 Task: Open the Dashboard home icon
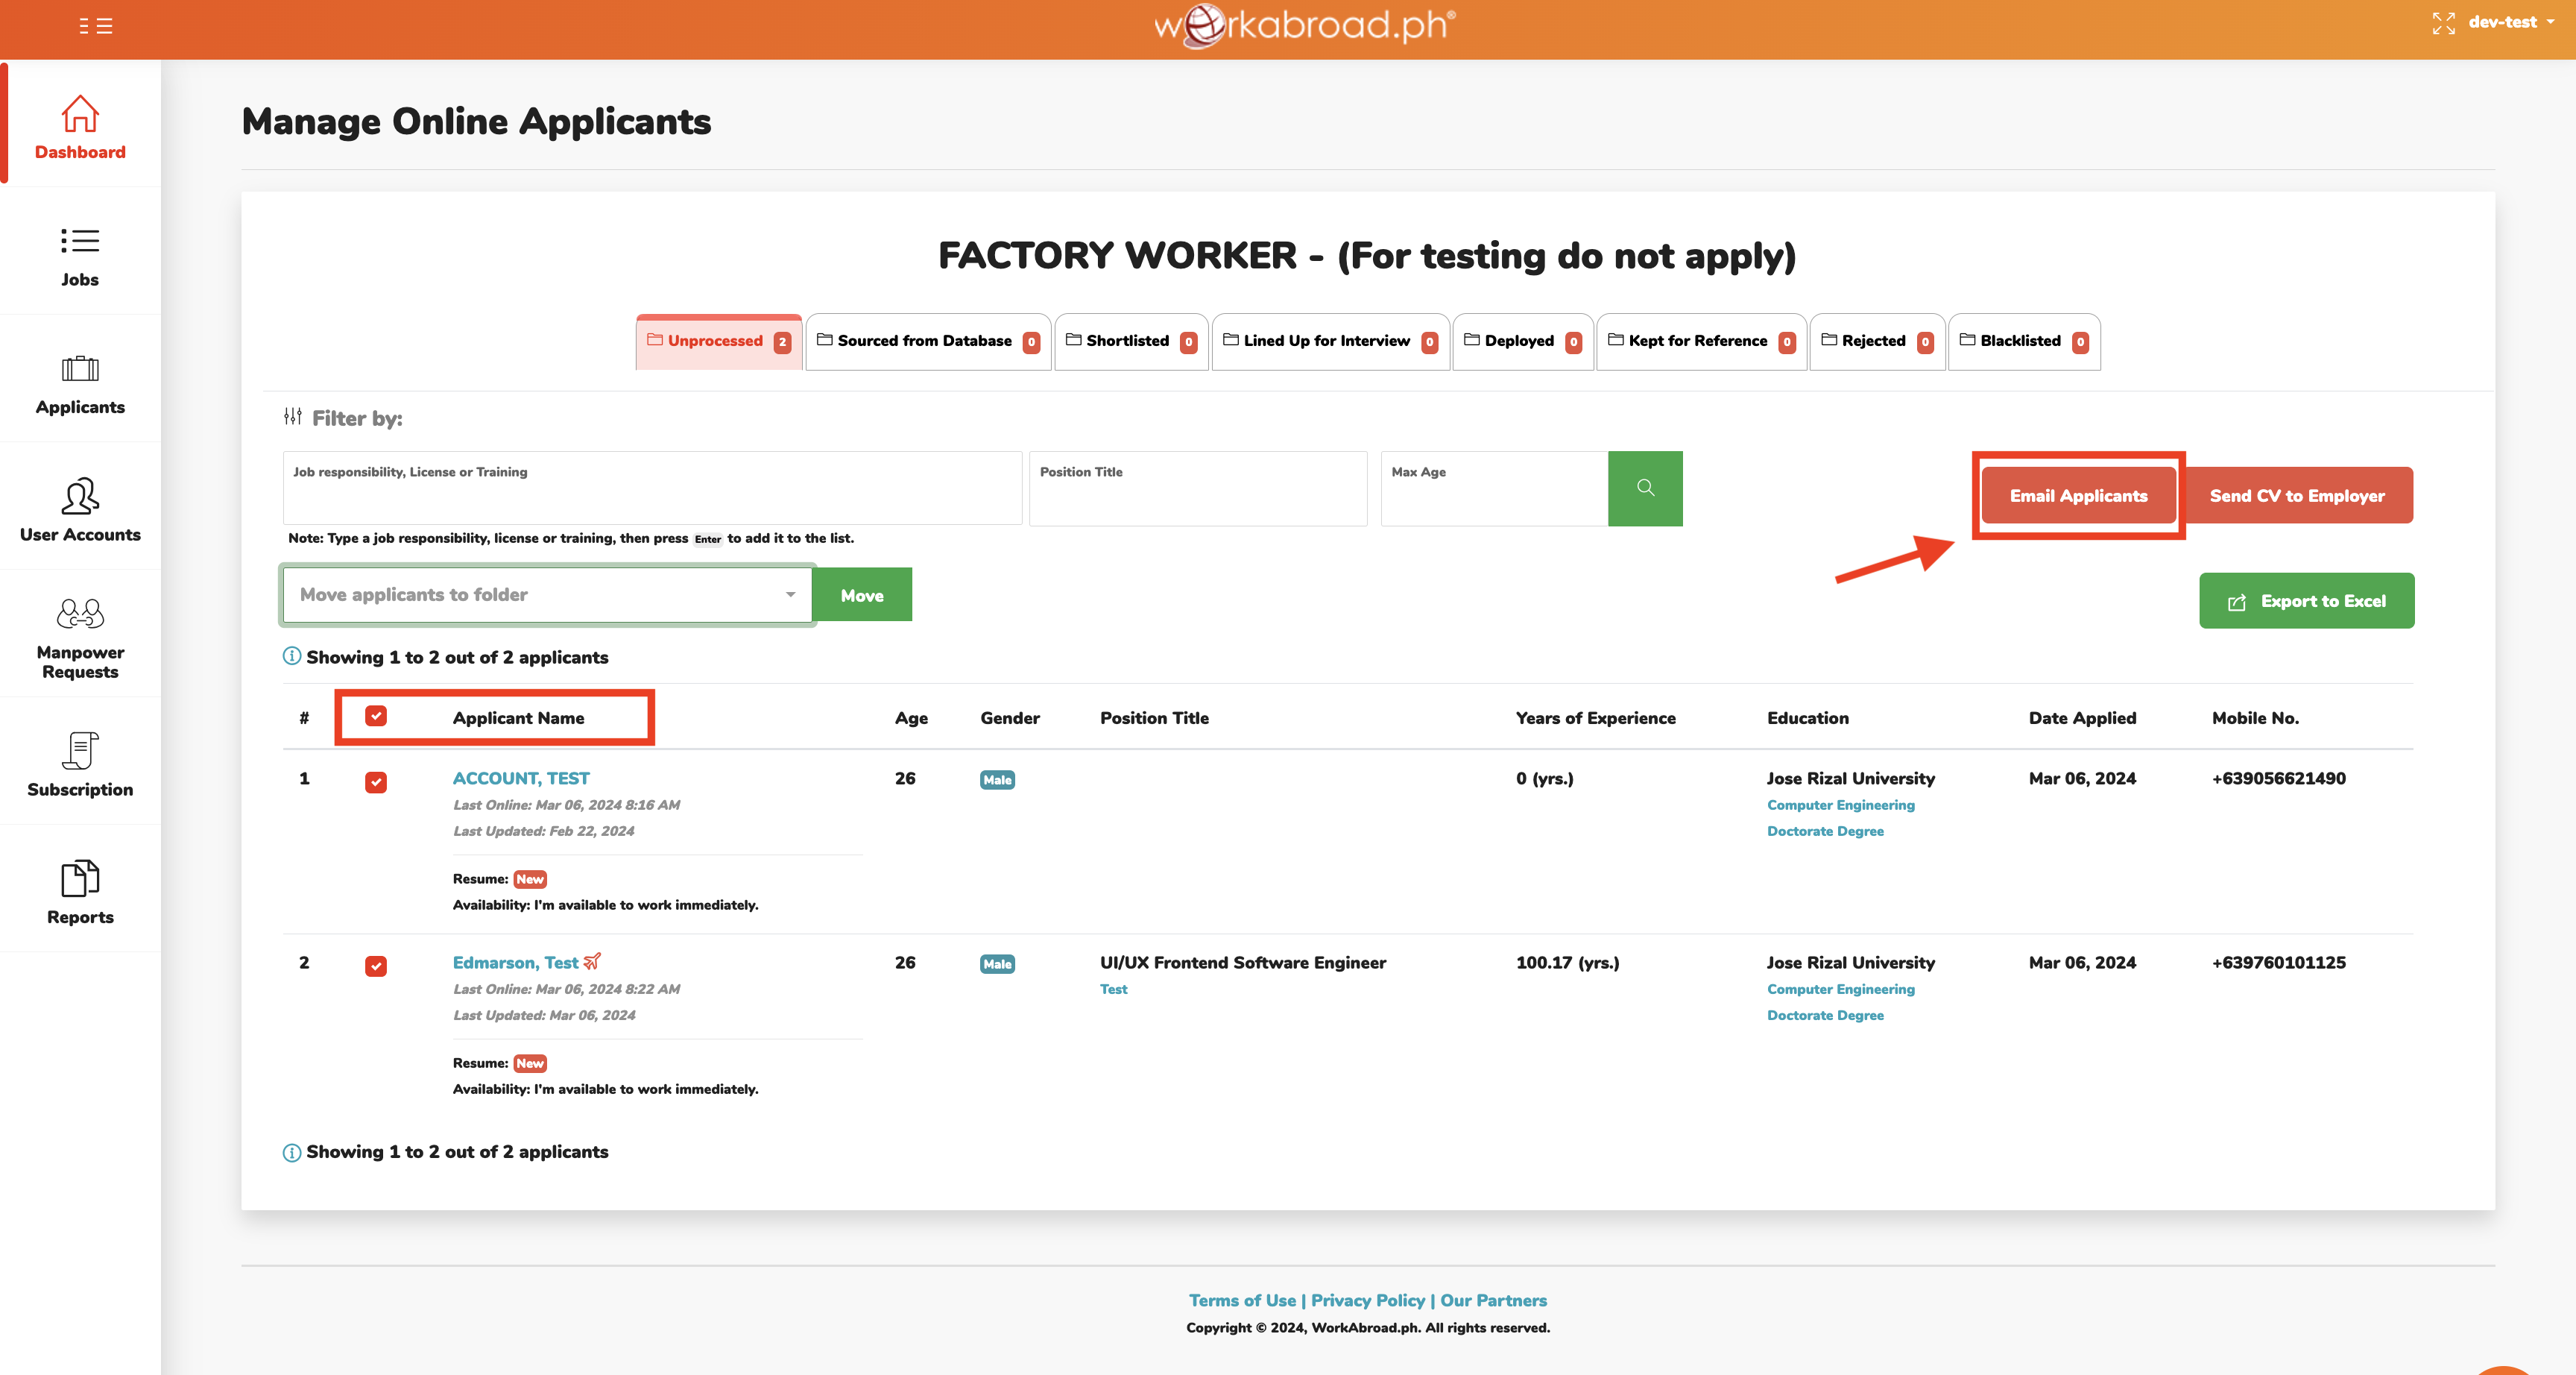(x=80, y=114)
